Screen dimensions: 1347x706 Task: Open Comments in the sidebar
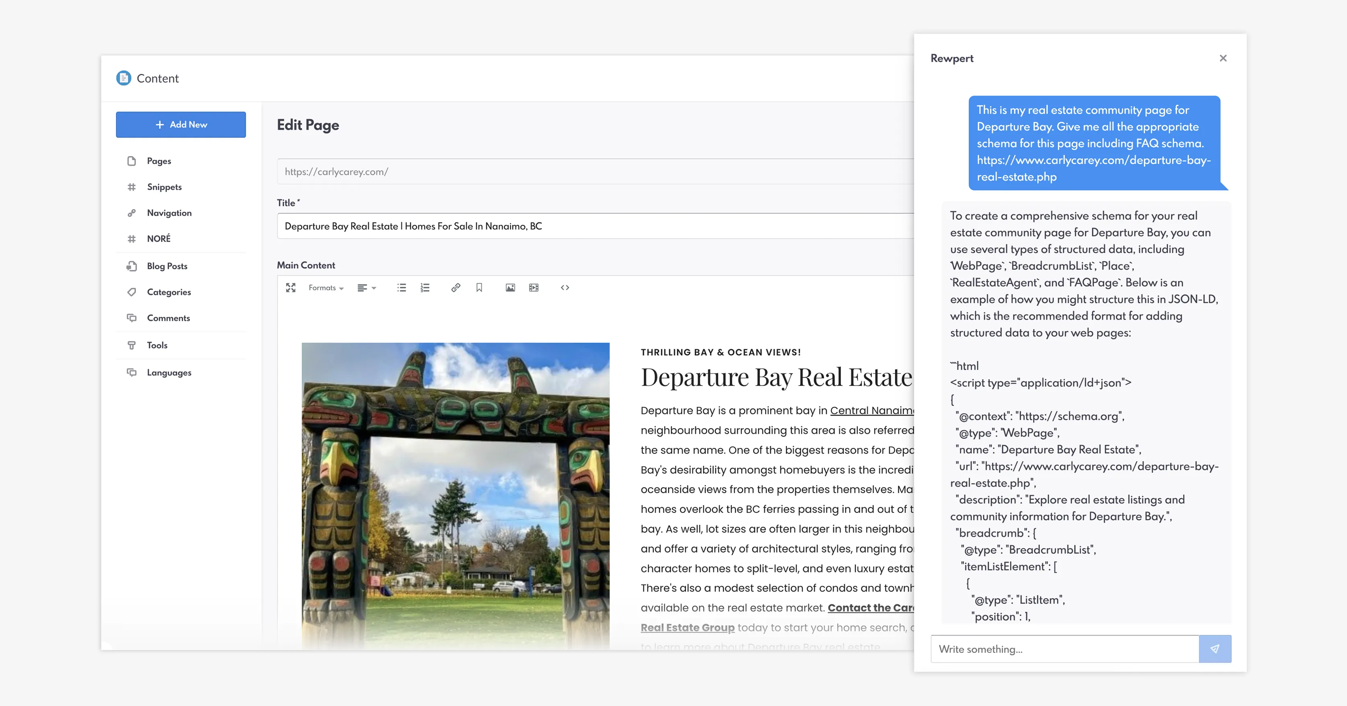pos(168,318)
